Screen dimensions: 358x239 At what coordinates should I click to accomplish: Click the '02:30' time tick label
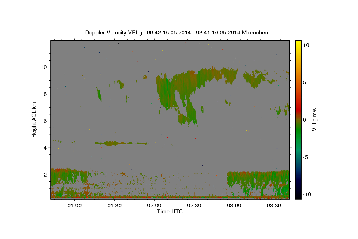tap(194, 206)
